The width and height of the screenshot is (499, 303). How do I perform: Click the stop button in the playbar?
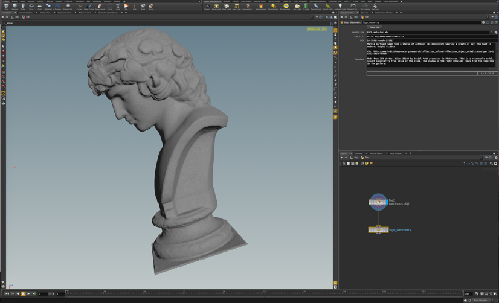pos(23,293)
